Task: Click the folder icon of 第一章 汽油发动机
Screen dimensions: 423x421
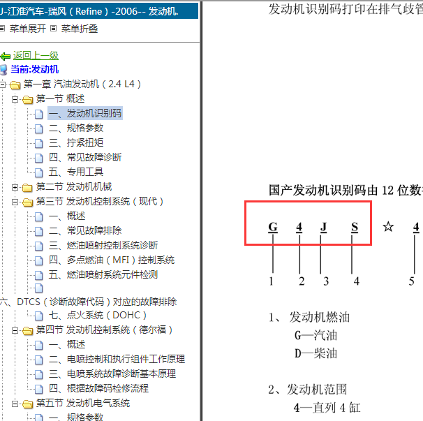Action: point(15,85)
